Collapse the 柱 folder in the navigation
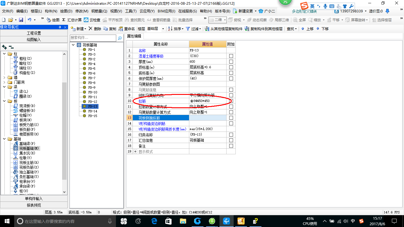The image size is (404, 227). click(x=4, y=54)
